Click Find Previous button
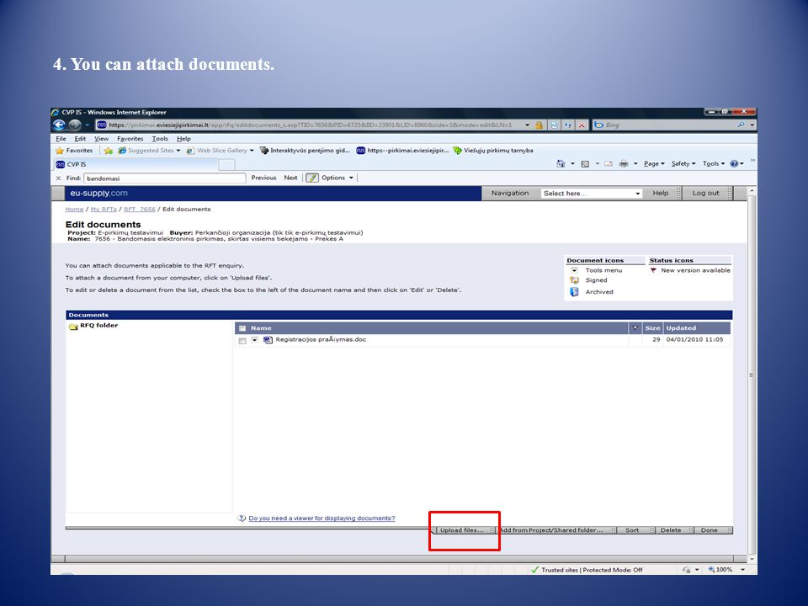 [263, 178]
